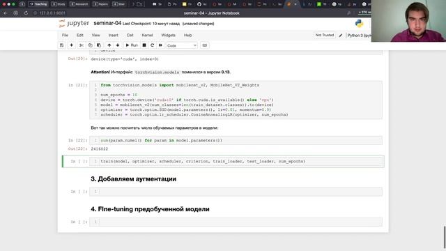Viewport: 446px width, 251px height.
Task: Copy selected cells icon in toolbar
Action: pyautogui.click(x=90, y=45)
